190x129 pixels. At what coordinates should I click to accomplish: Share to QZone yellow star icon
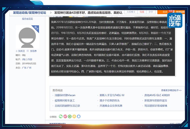click(x=74, y=116)
